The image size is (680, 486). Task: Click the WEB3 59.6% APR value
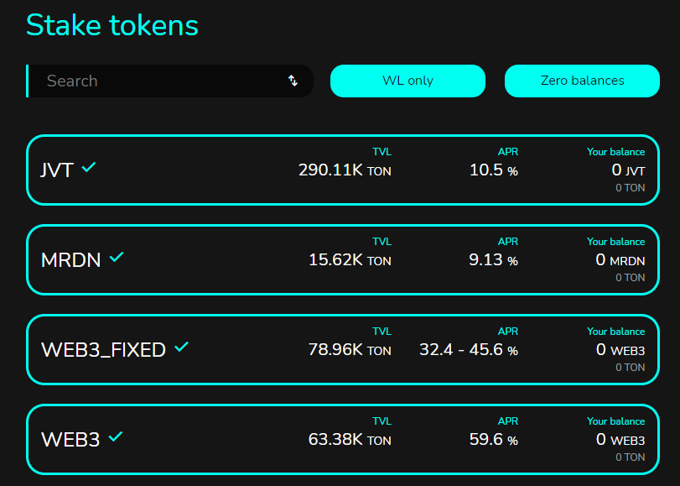[x=493, y=439]
